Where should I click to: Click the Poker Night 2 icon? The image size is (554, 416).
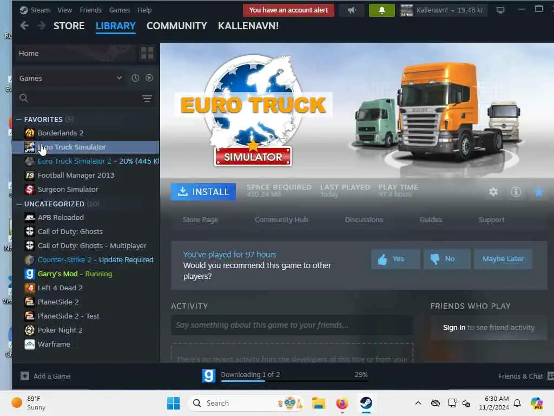[x=30, y=330]
